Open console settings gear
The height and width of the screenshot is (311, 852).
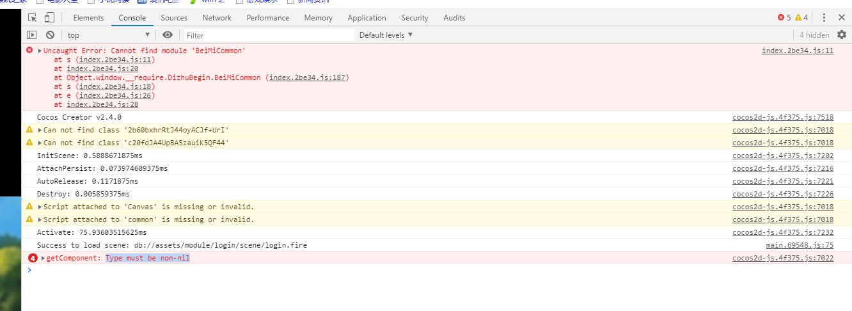pos(842,35)
